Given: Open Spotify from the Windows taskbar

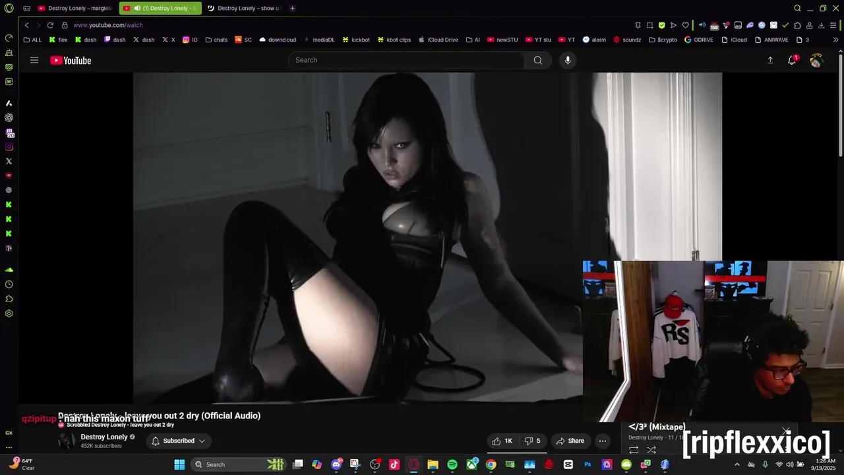Looking at the screenshot, I should (452, 464).
